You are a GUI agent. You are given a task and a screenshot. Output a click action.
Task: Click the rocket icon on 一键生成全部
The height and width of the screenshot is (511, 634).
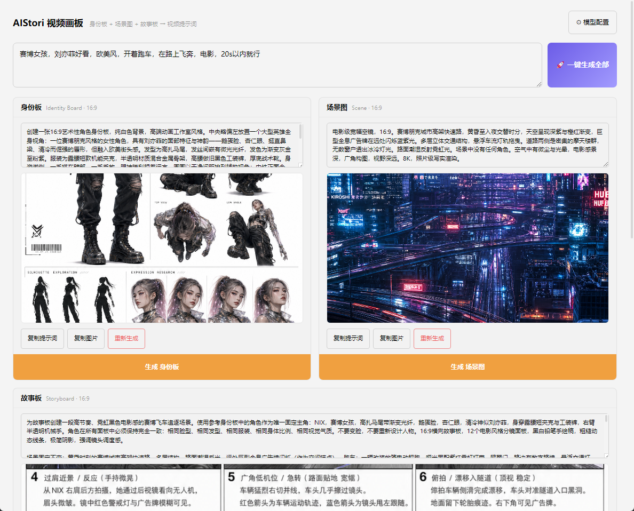coord(560,65)
